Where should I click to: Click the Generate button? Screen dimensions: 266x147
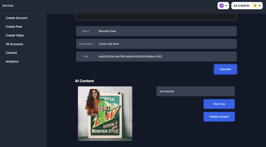tap(225, 69)
